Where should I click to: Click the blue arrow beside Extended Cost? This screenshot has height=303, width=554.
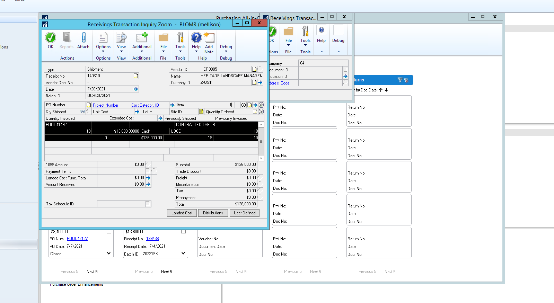[160, 118]
